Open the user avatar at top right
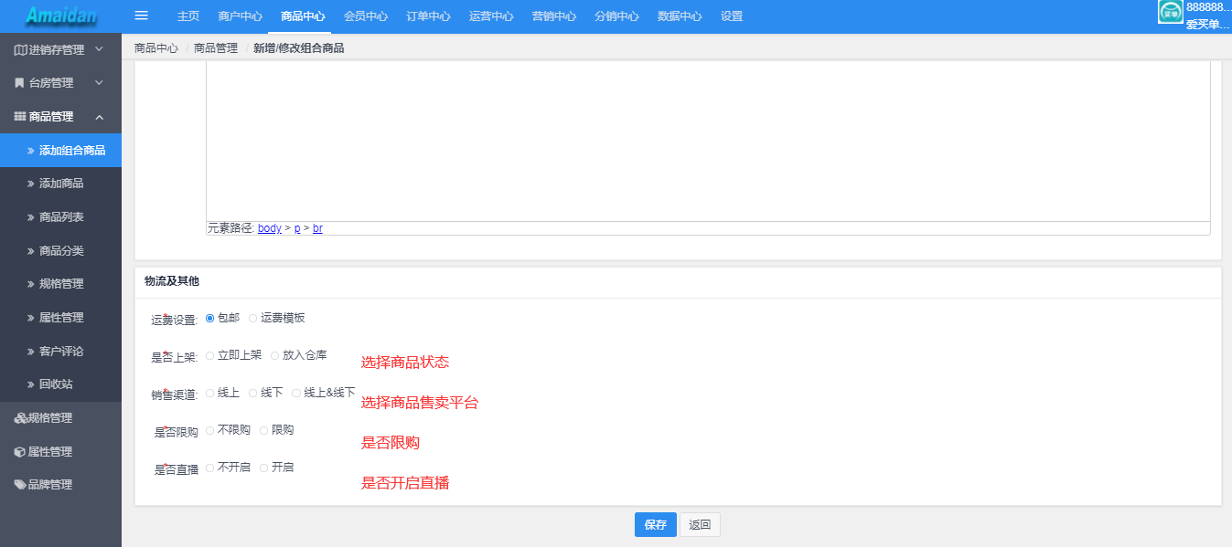The width and height of the screenshot is (1232, 547). [1170, 11]
